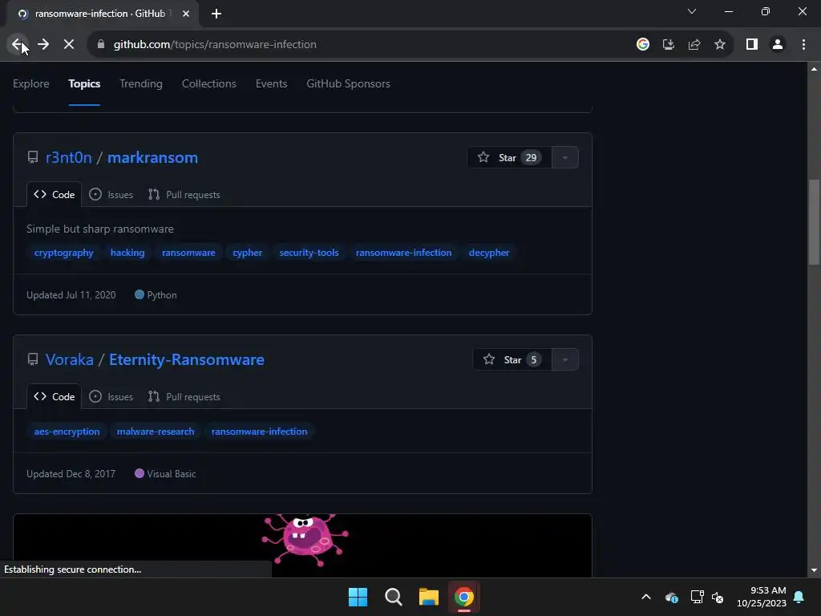This screenshot has width=821, height=616.
Task: Click the repository icon beside r3nt0n / markransom
Action: (x=32, y=157)
